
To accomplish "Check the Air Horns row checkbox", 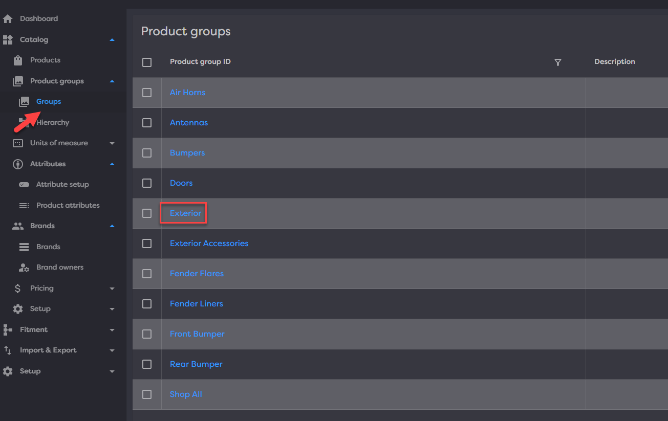I will tap(147, 93).
